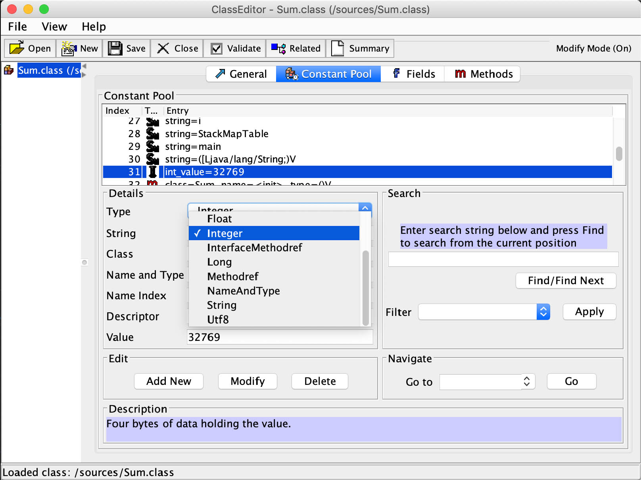Click inside the search string field

tap(503, 259)
